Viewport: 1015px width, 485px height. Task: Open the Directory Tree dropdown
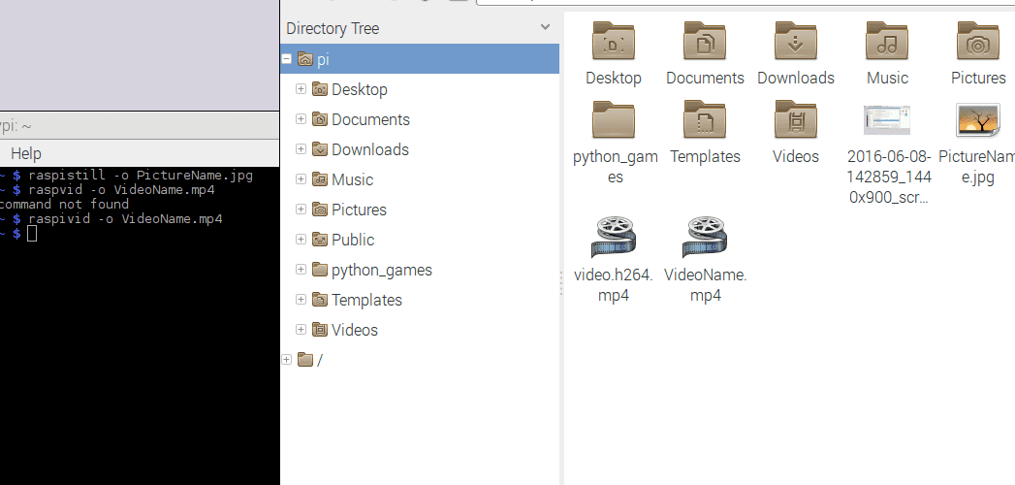(x=545, y=28)
